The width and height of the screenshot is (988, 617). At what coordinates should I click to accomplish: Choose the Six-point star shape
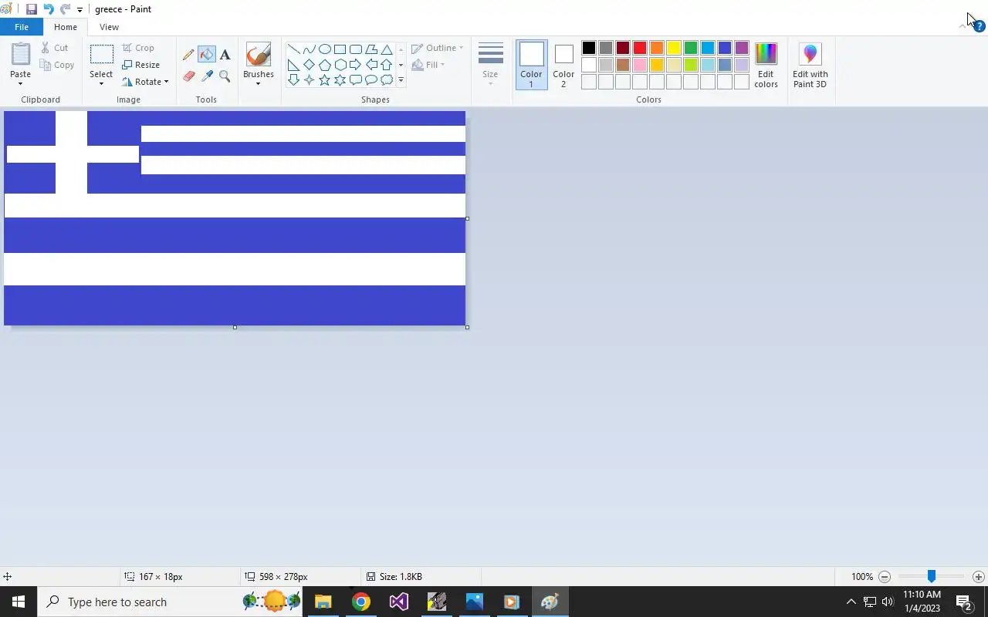coord(340,80)
